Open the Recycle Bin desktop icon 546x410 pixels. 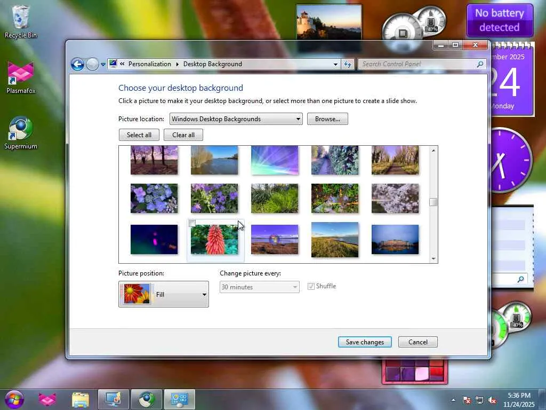pos(21,21)
